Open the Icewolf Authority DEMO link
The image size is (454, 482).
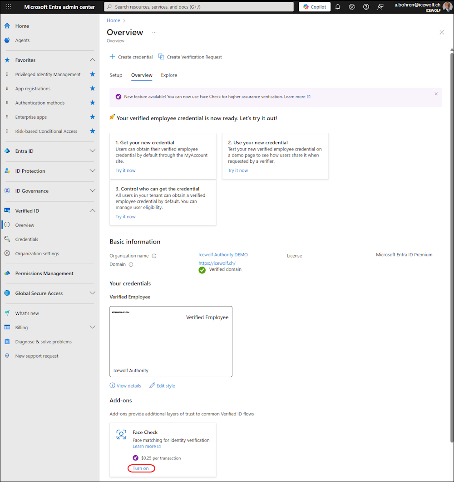point(223,254)
